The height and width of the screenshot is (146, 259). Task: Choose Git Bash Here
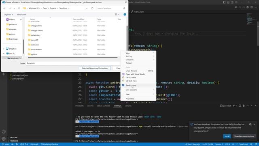click(x=138, y=81)
